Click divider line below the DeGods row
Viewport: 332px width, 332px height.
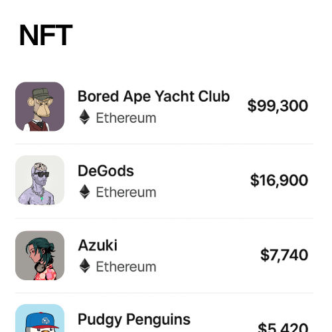point(164,218)
